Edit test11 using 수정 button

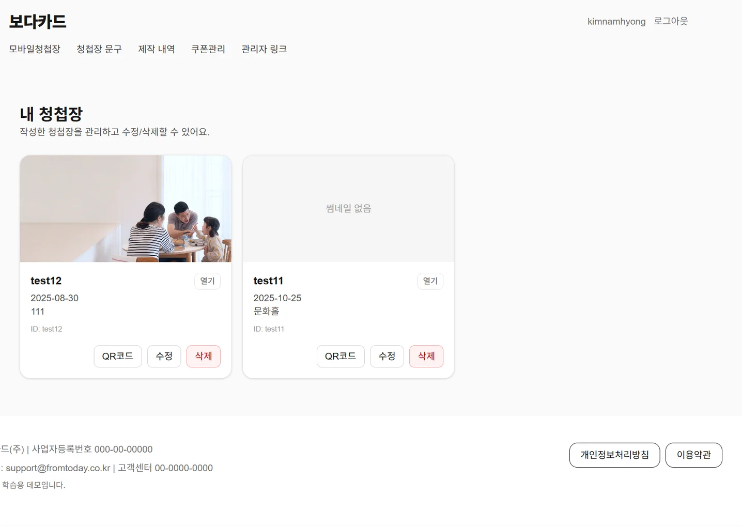387,357
